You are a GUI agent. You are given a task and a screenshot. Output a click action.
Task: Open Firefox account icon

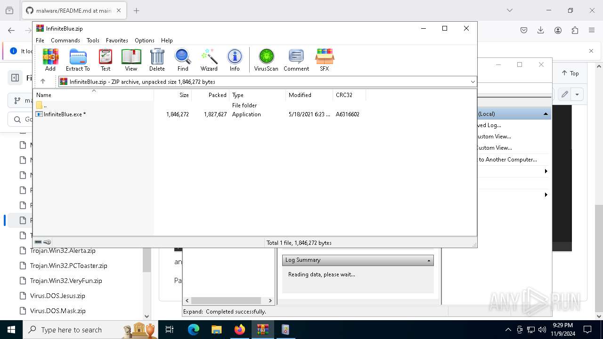point(558,30)
